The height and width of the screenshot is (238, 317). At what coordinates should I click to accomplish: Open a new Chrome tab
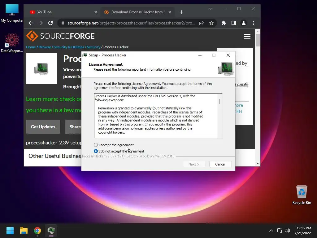181,12
